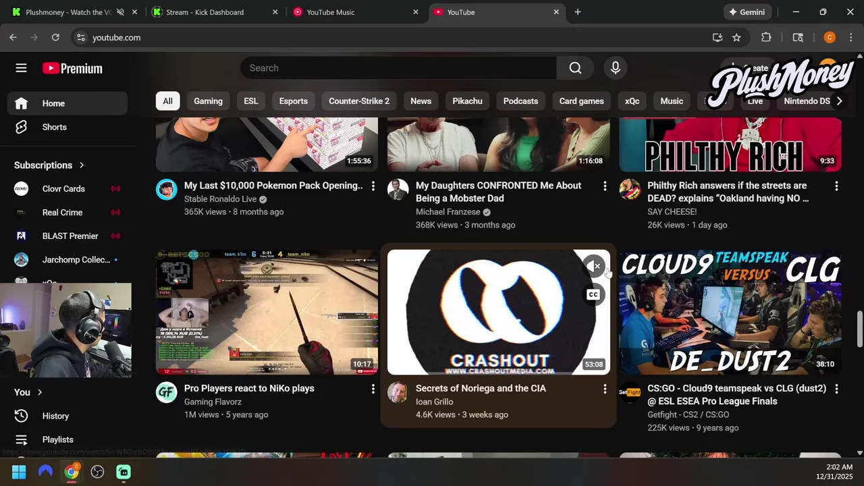Open SAY CHEESE! channel avatar
The image size is (864, 486).
coord(630,190)
